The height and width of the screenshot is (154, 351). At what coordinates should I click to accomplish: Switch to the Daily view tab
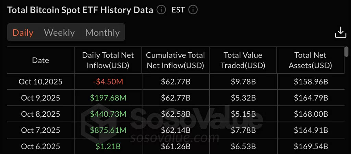(23, 33)
